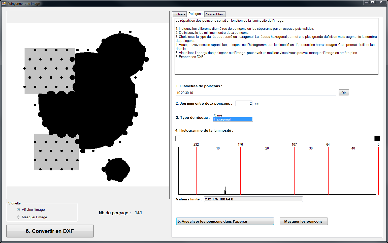The width and height of the screenshot is (388, 243).
Task: Select the 'Masquer l'image' radio button
Action: 19,217
